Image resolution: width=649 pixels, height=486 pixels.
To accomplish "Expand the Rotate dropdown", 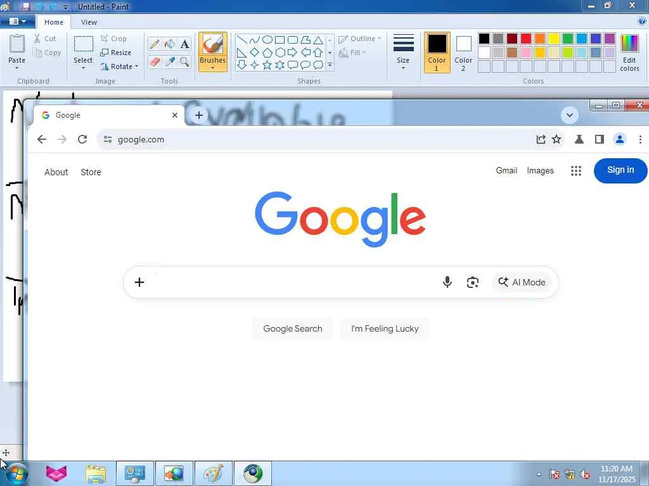I will click(137, 66).
